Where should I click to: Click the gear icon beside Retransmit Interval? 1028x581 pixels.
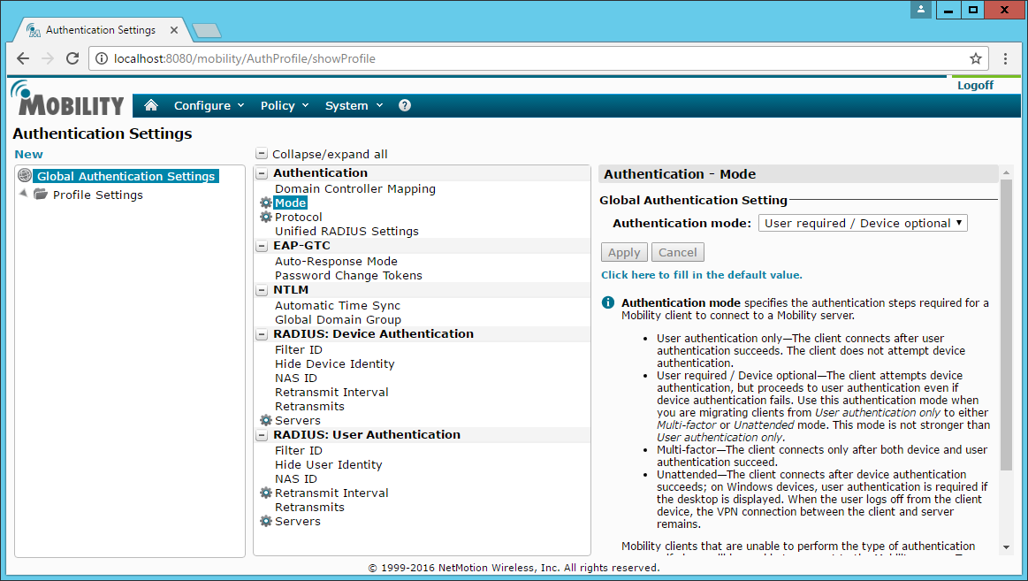265,493
